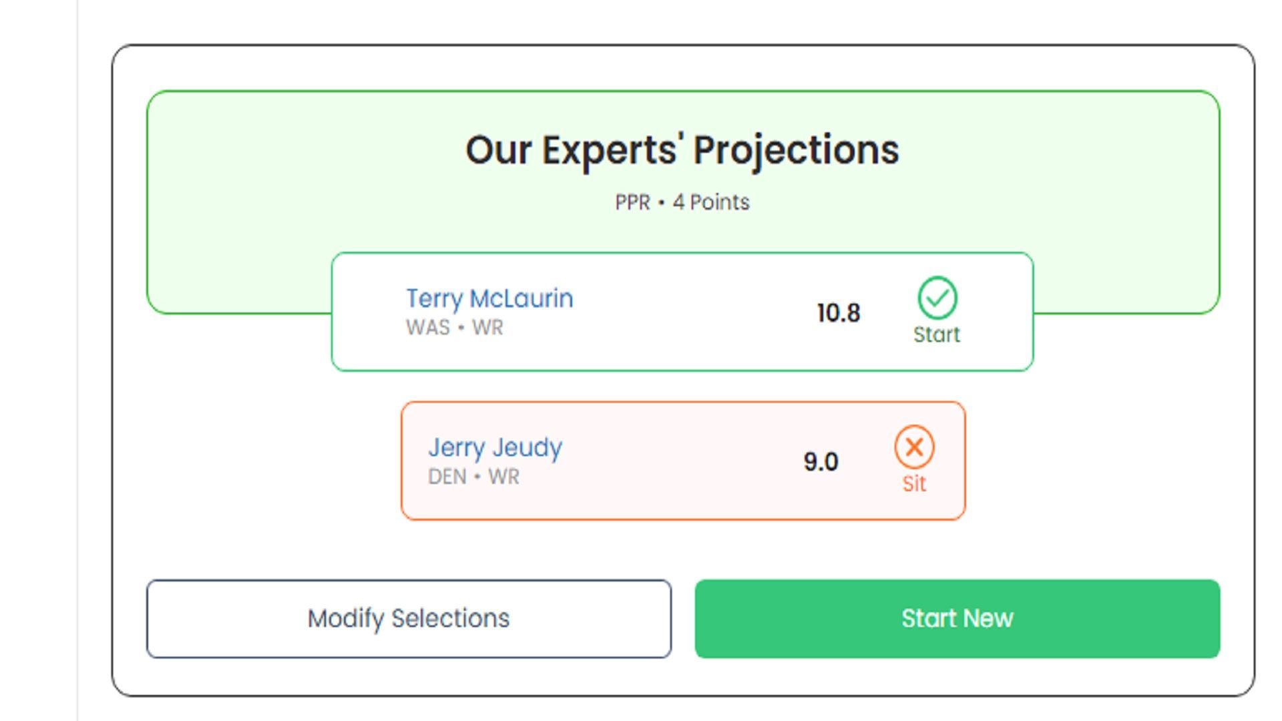This screenshot has width=1282, height=721.
Task: Click the 4 Points scoring text
Action: (x=711, y=202)
